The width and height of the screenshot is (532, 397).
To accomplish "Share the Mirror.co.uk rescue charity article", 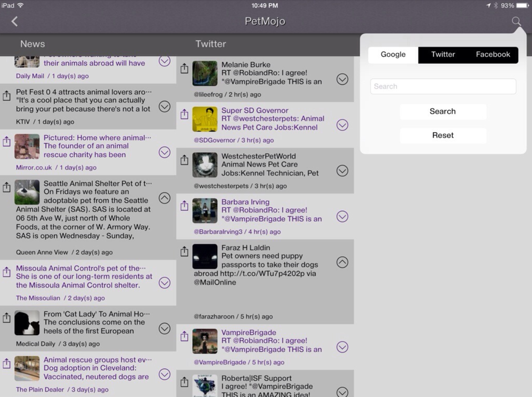I will [7, 141].
